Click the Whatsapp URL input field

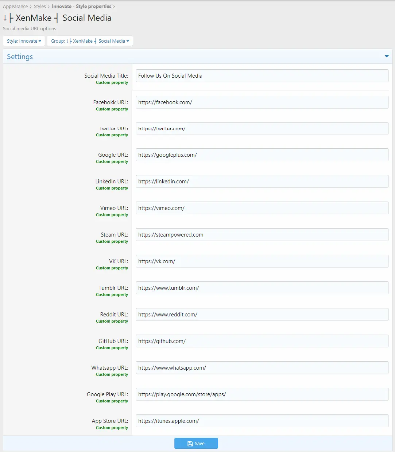(262, 368)
